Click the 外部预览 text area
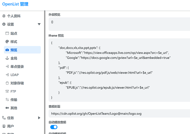This screenshot has height=134, width=190. click(119, 24)
